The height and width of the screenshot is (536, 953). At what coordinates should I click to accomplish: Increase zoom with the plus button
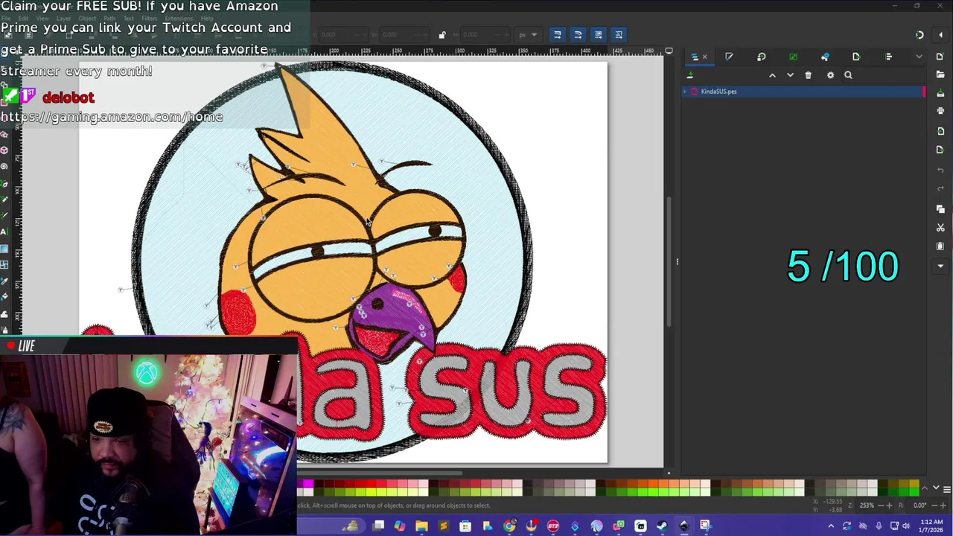point(889,505)
